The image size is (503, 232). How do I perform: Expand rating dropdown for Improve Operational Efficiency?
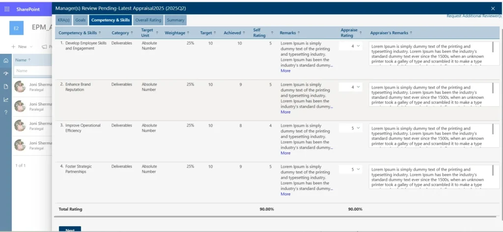pyautogui.click(x=351, y=128)
